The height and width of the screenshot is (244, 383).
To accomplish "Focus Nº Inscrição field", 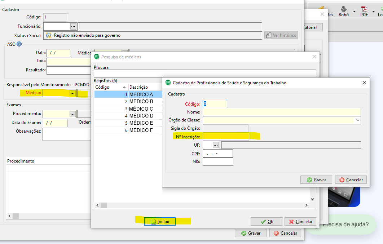I will [226, 137].
